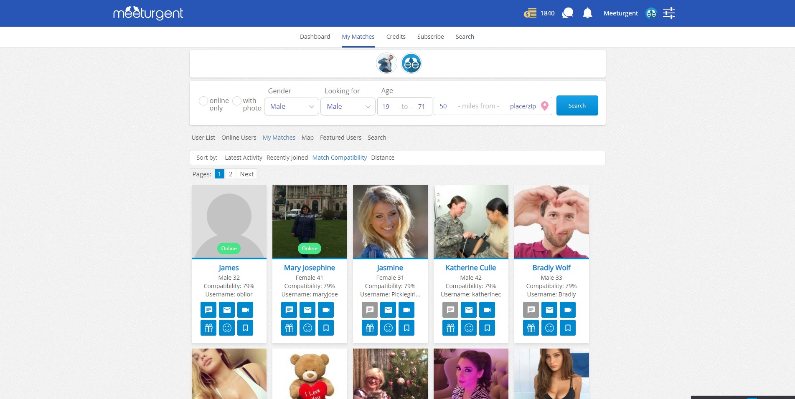This screenshot has width=795, height=399.
Task: Expand the Gender dropdown
Action: (292, 106)
